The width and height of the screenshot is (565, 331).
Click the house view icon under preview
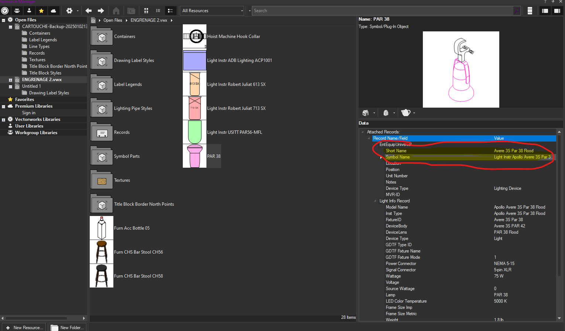pyautogui.click(x=366, y=113)
